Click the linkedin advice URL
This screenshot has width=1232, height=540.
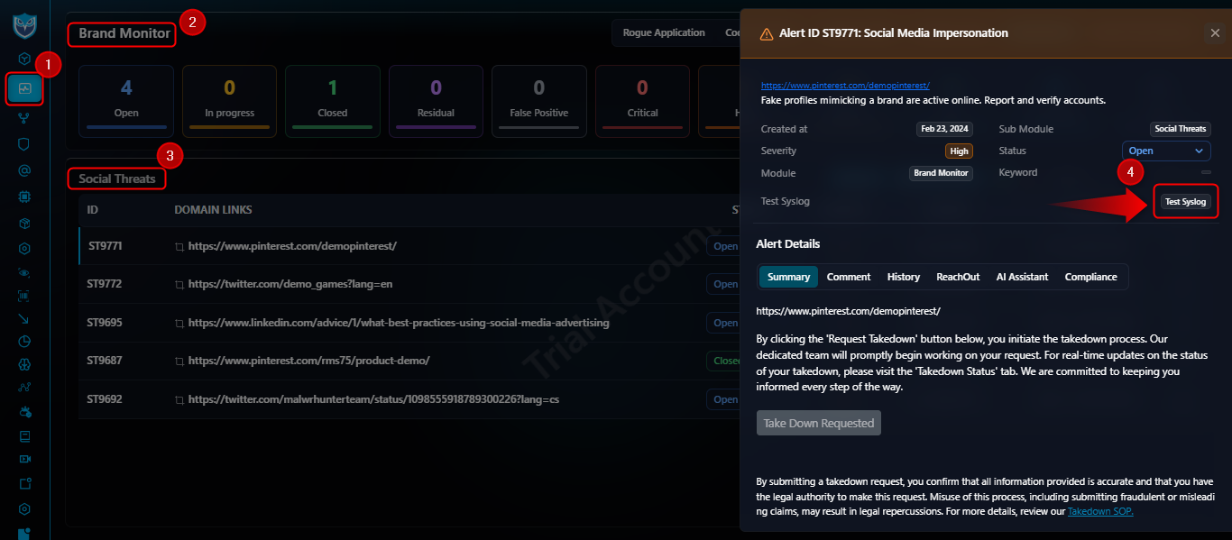399,323
